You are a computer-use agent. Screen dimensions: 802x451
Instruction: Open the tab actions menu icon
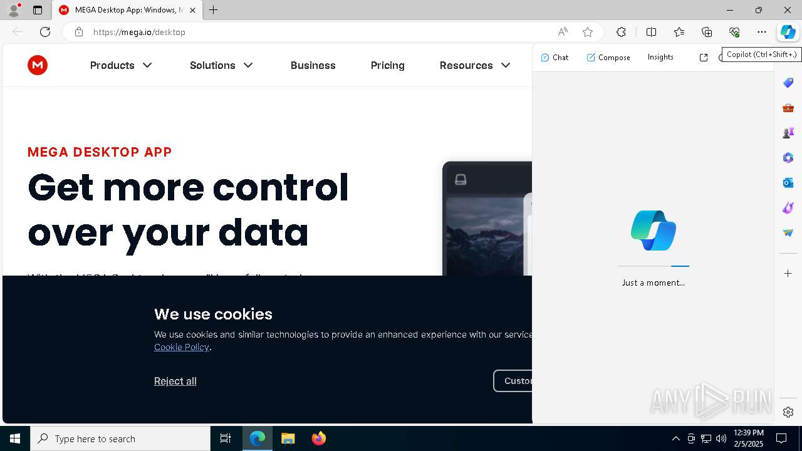click(38, 10)
